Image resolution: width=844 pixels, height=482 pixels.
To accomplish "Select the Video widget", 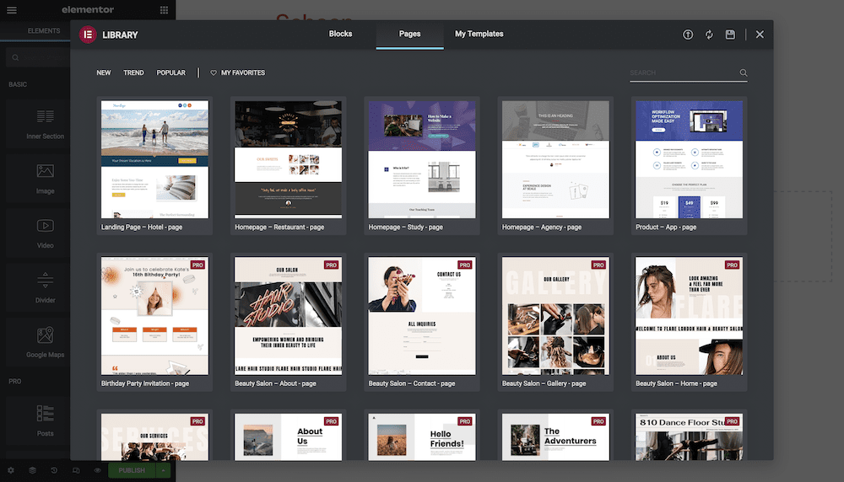I will (46, 233).
